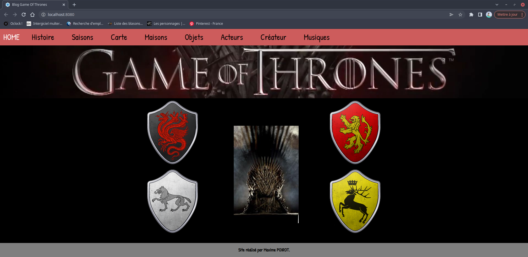
Task: Open the three-dot menu beside Mettre à jour
Action: (x=522, y=15)
